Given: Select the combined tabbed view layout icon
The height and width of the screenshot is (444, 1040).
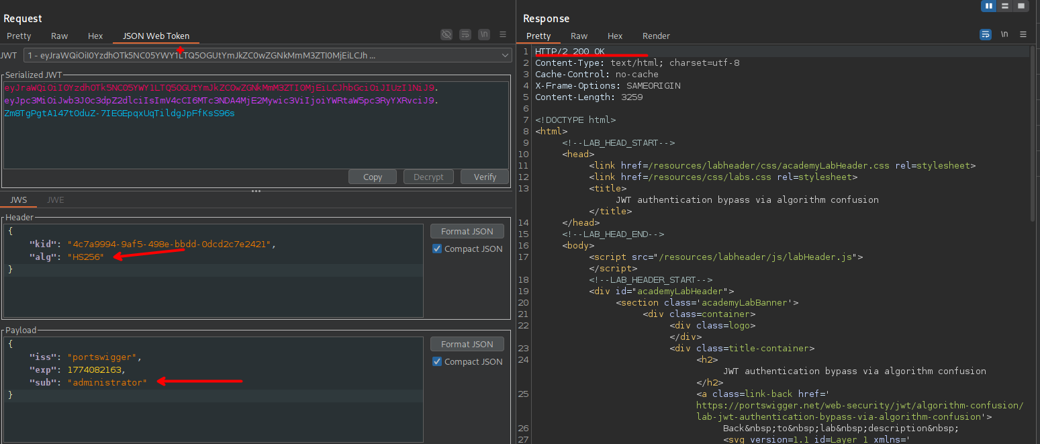Looking at the screenshot, I should (x=1021, y=6).
